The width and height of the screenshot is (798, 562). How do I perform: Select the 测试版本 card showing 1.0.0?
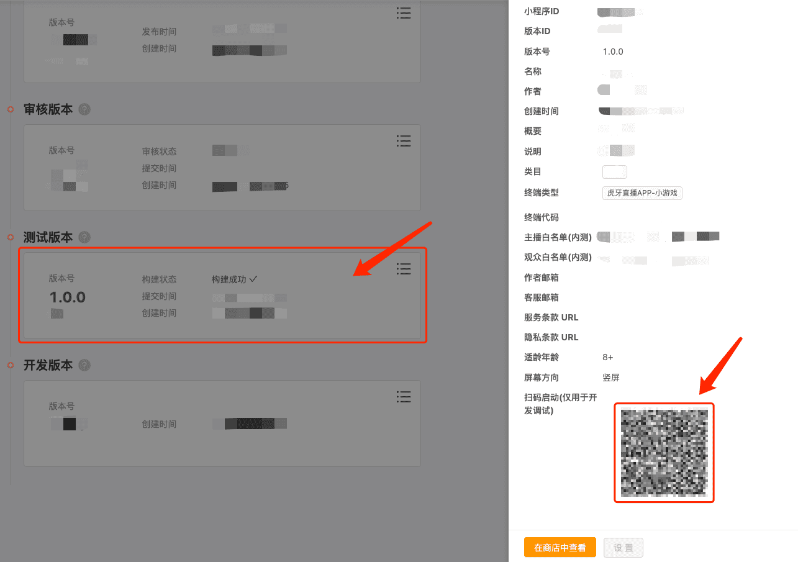coord(222,296)
